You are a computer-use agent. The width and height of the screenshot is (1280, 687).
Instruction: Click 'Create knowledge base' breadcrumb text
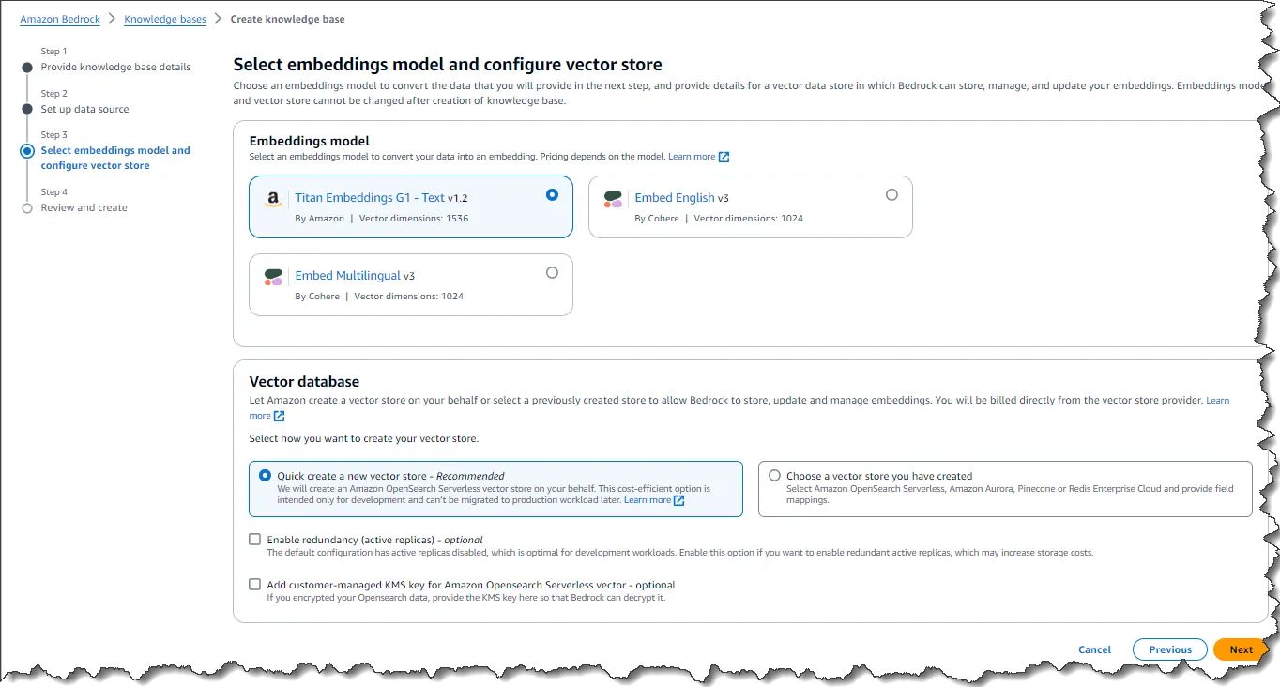(287, 19)
